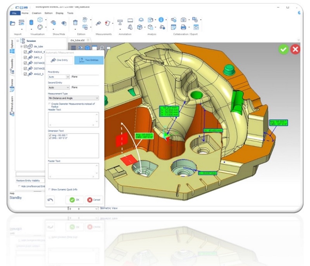310x266 pixels.
Task: Click the trash can Edition icon
Action: pos(75,22)
